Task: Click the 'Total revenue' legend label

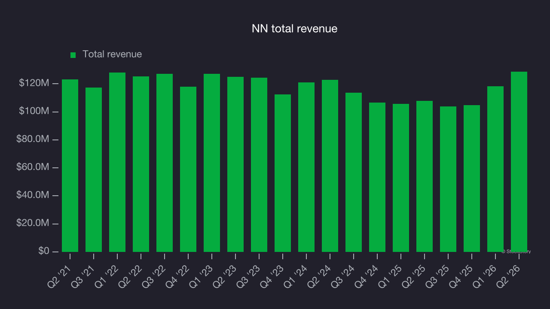Action: (112, 55)
